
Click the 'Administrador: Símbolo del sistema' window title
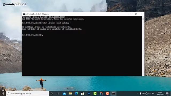pos(37,14)
